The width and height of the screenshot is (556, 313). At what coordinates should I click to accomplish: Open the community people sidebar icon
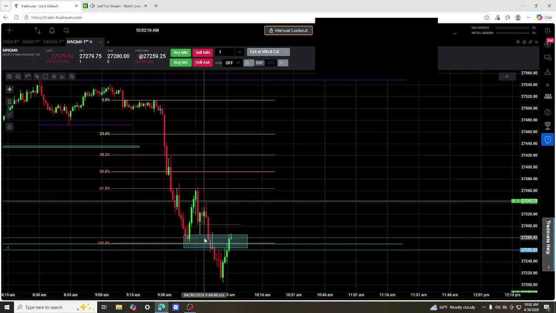coord(548,97)
